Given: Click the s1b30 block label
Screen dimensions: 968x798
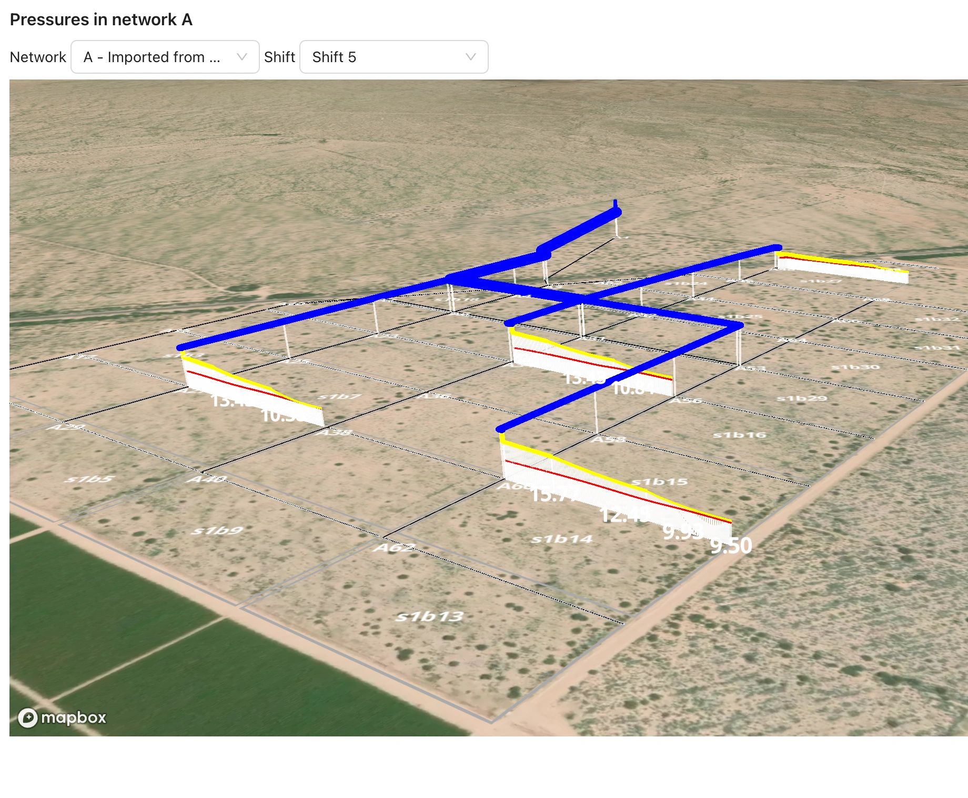Looking at the screenshot, I should point(855,366).
